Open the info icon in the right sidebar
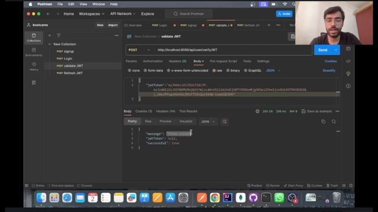This screenshot has height=212, width=378. tap(348, 86)
